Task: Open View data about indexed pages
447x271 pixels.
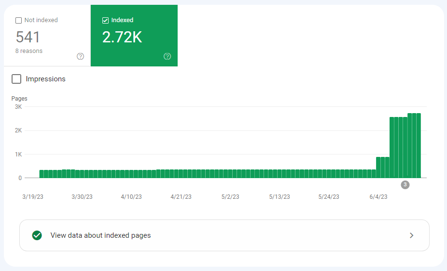Action: click(224, 235)
